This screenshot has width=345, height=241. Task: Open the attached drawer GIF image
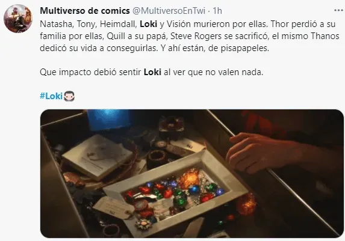point(191,174)
